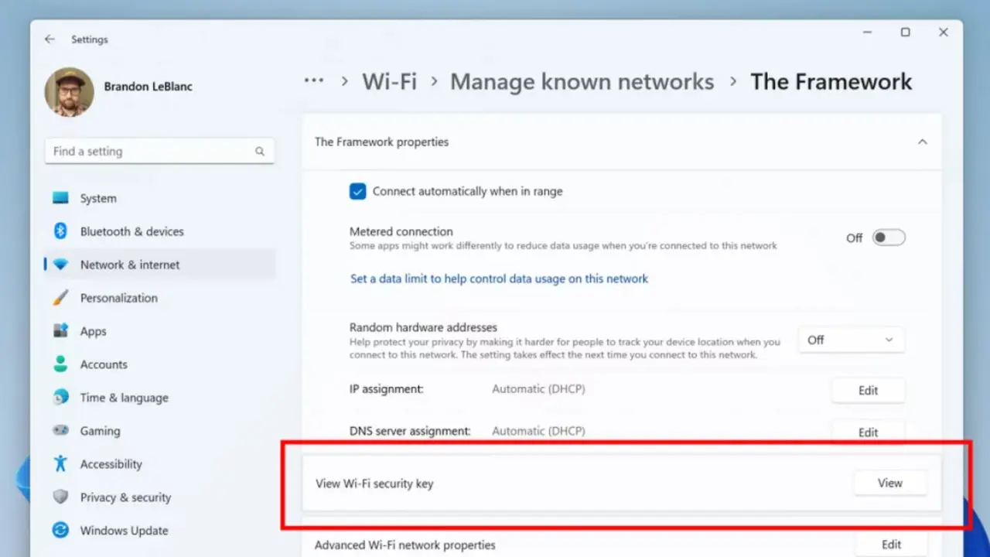The width and height of the screenshot is (990, 557).
Task: Select Time & language icon
Action: [x=60, y=398]
